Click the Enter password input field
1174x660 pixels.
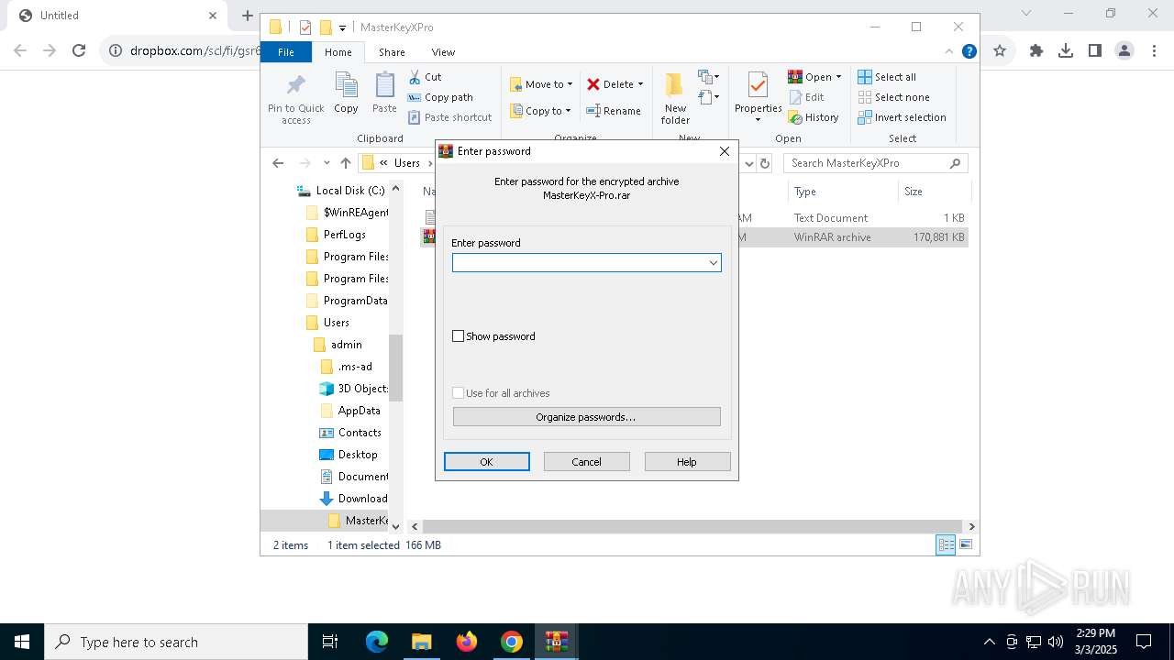pos(586,263)
